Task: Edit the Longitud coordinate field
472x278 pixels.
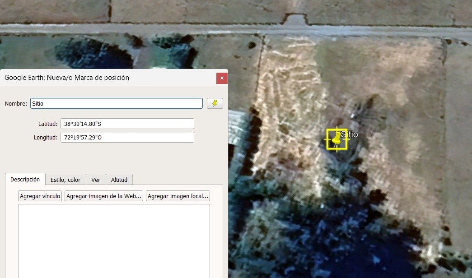Action: point(127,137)
